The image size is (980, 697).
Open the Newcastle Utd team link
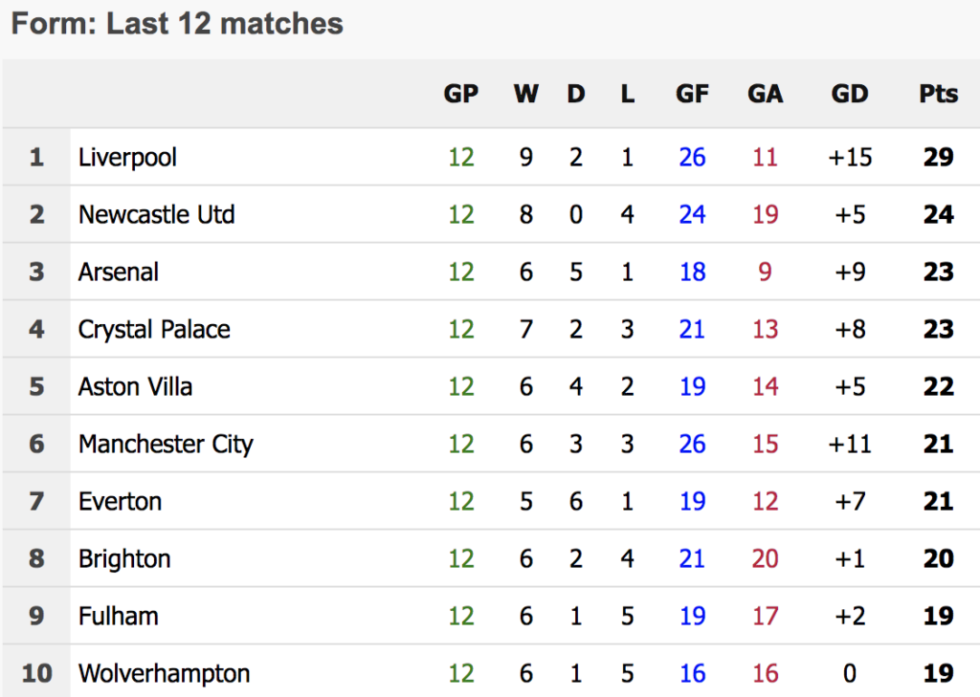(156, 214)
